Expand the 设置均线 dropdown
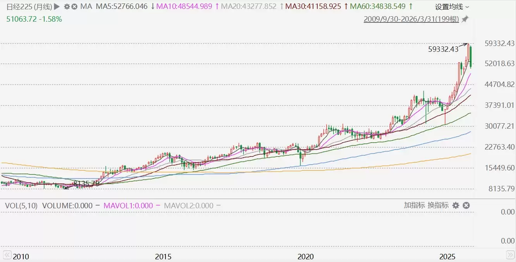This screenshot has width=516, height=262. (x=452, y=7)
